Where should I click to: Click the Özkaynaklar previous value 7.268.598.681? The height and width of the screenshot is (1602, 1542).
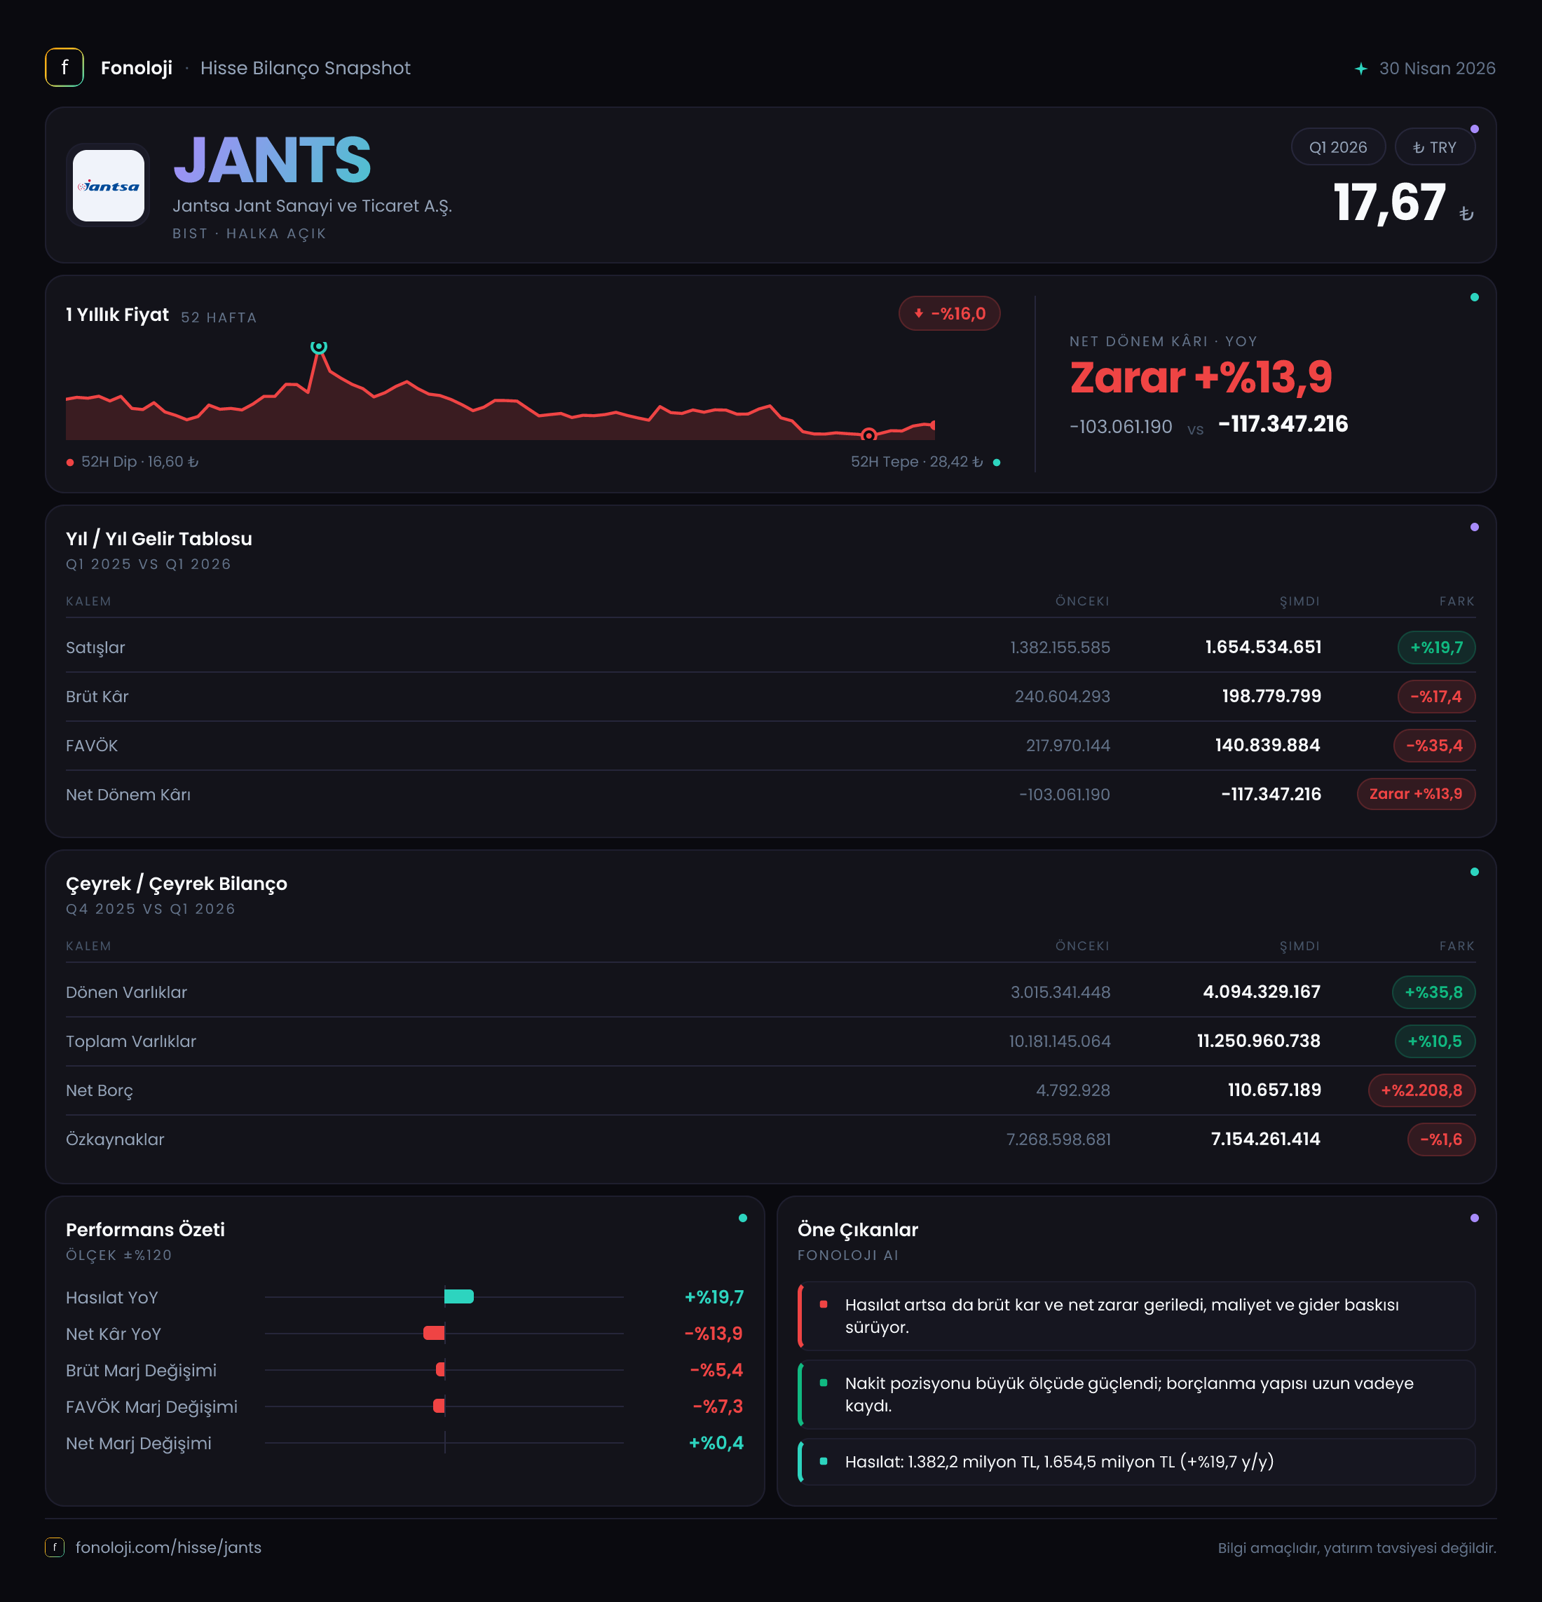click(x=1058, y=1139)
